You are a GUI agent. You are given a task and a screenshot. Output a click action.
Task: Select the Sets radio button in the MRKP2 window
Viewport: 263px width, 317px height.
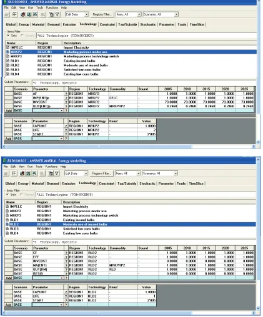(8, 36)
